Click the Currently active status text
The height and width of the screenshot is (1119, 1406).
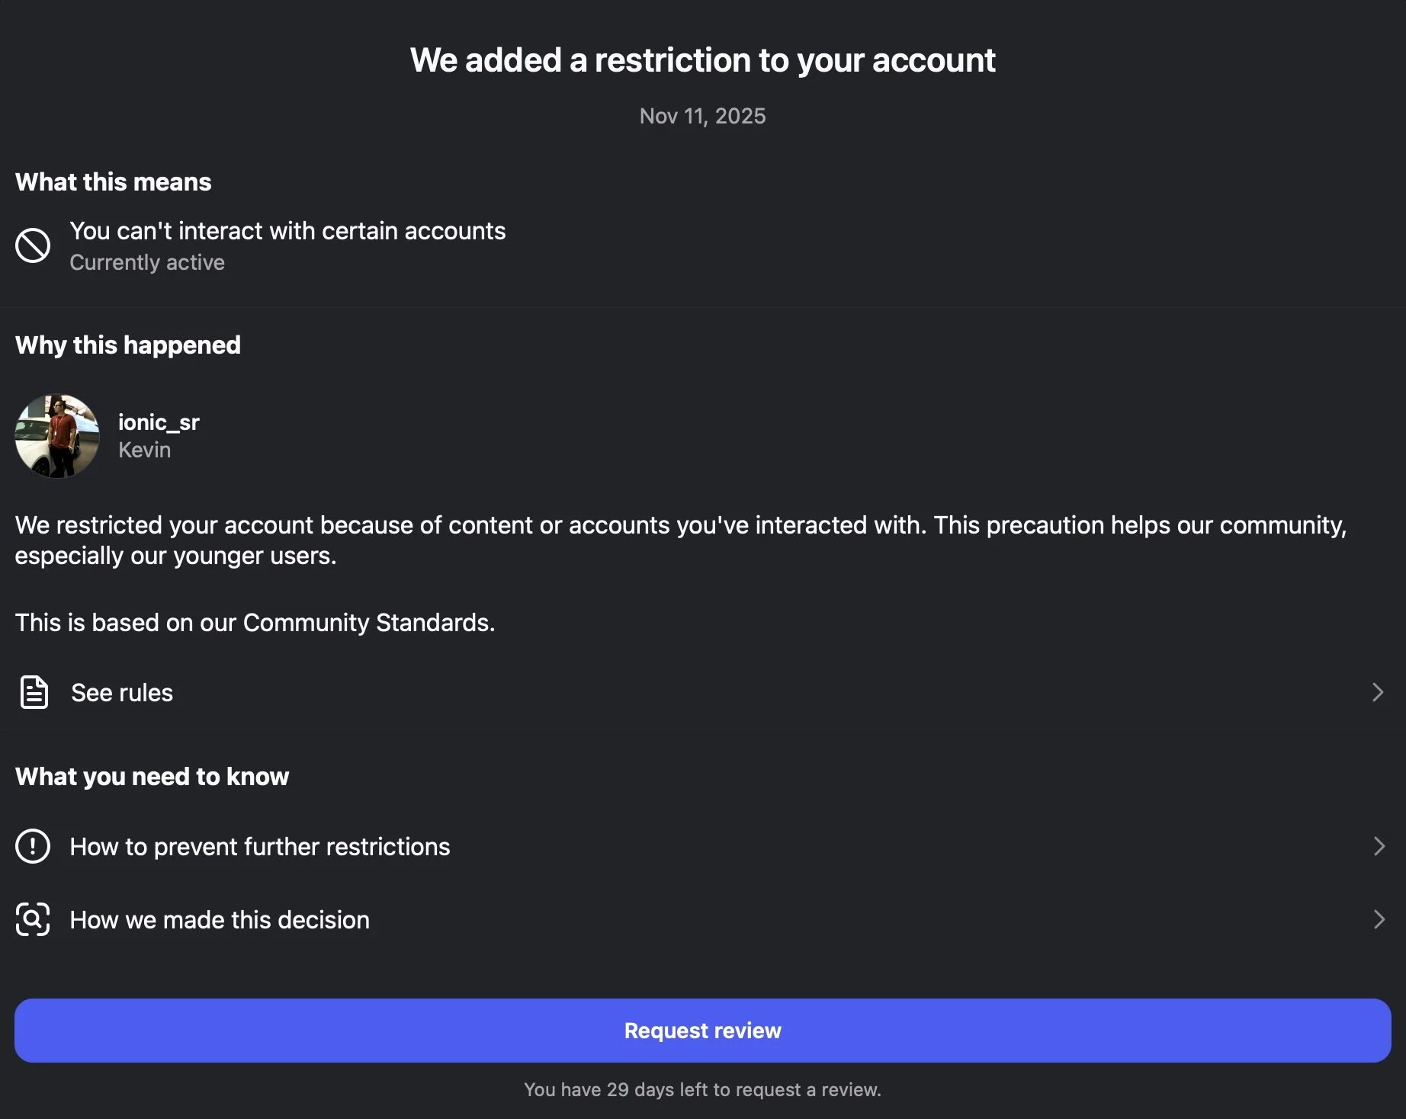[147, 262]
